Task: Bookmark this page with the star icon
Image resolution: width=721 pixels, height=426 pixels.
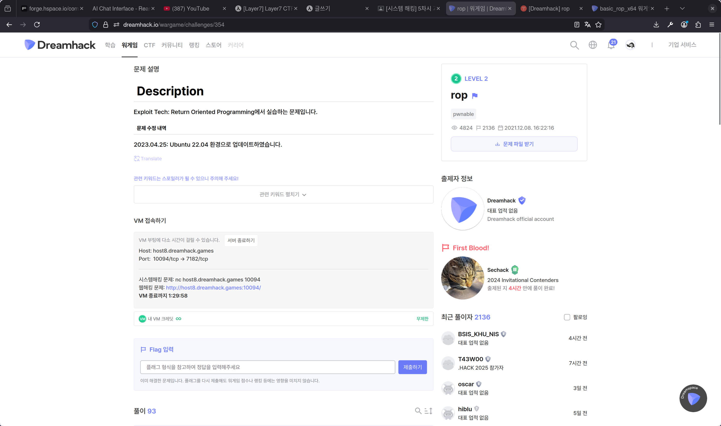Action: tap(598, 25)
